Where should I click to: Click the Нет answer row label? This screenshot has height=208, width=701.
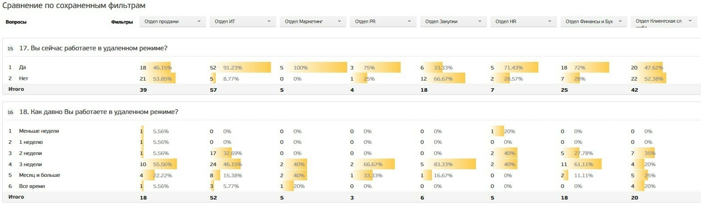pyautogui.click(x=23, y=78)
